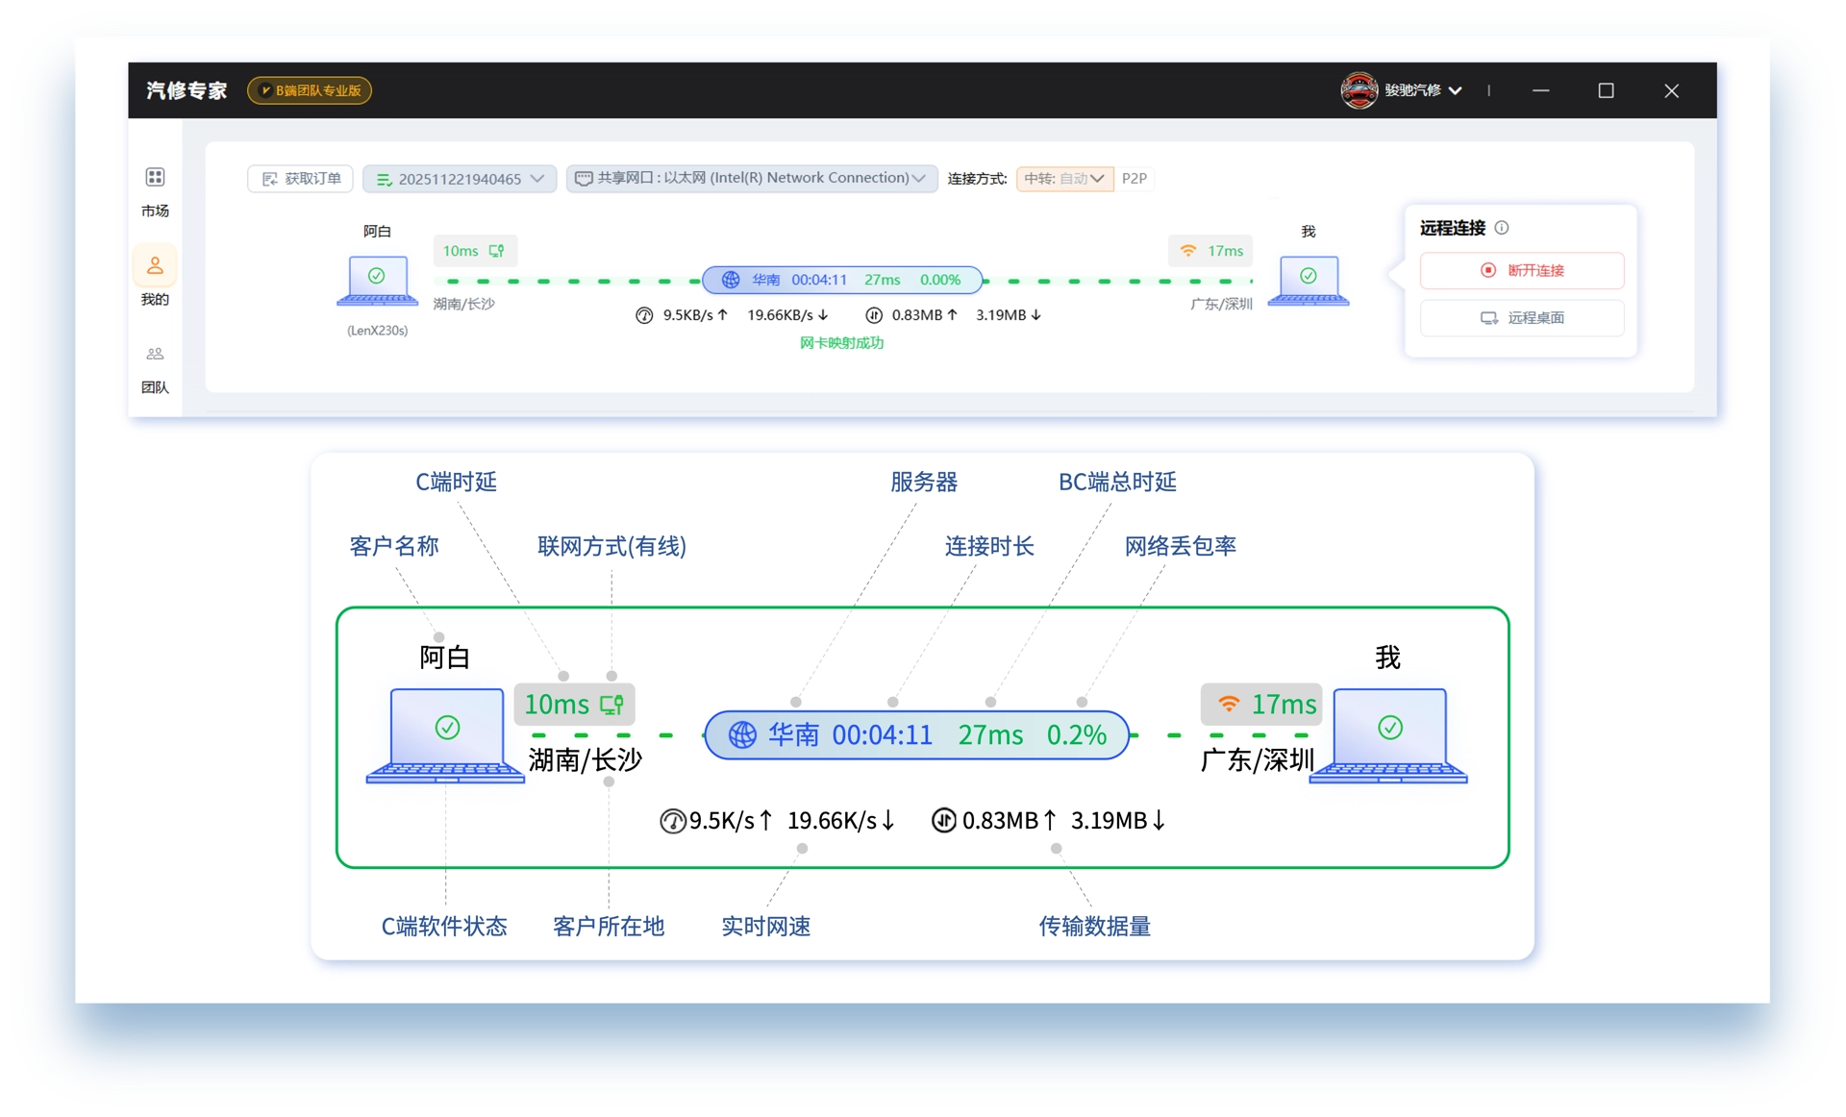Click the B端团队专业版 edition badge
Image resolution: width=1846 pixels, height=1117 pixels.
tap(310, 90)
